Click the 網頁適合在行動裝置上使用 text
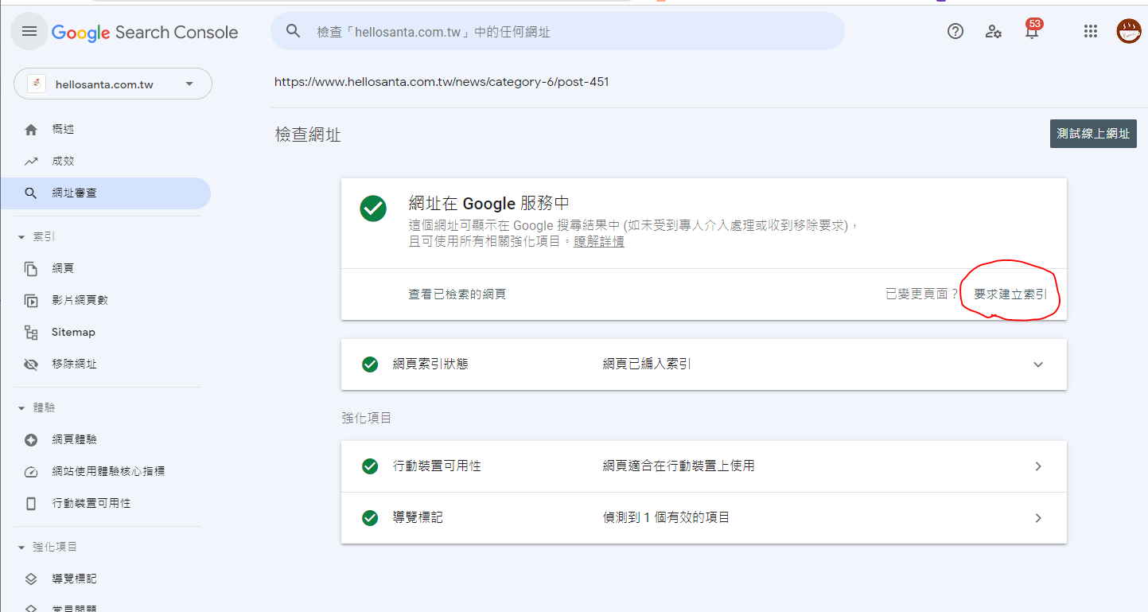 click(x=679, y=466)
